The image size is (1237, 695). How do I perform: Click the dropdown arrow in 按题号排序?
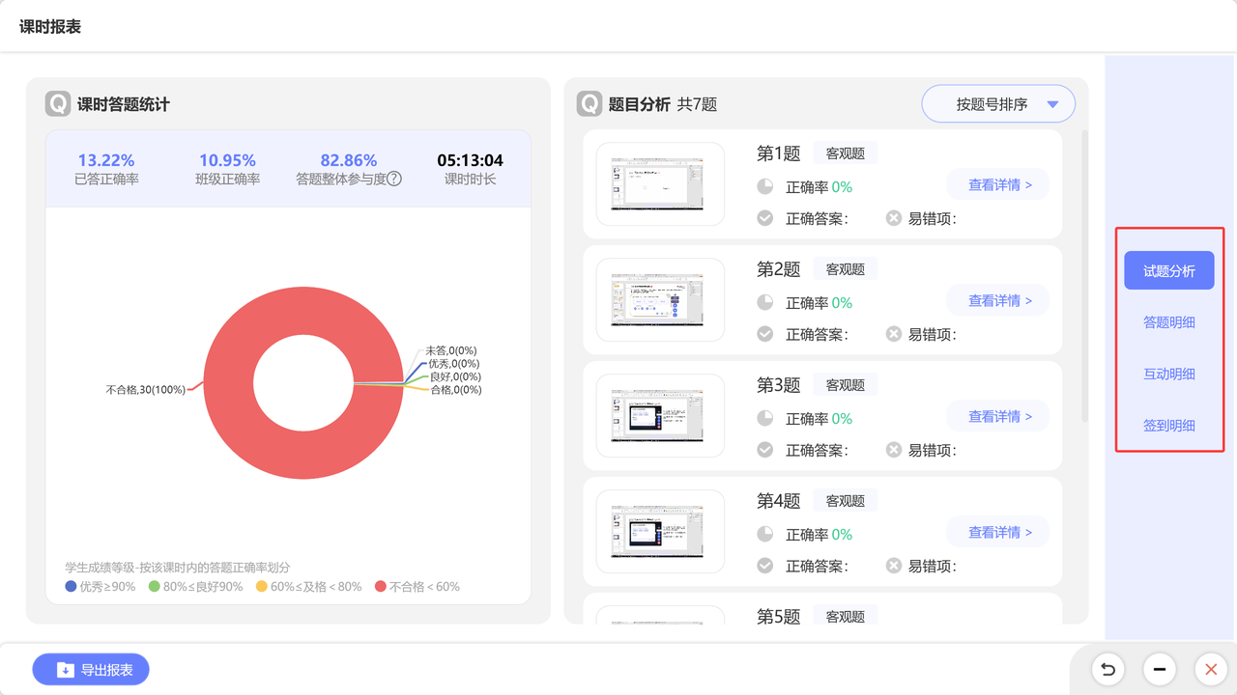[1053, 104]
